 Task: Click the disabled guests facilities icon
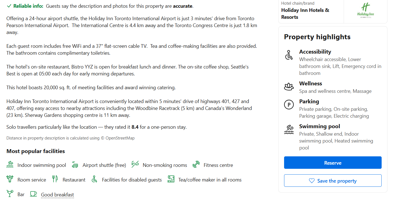coord(95,179)
